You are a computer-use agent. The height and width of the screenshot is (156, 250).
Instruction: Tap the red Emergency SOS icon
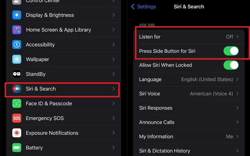tap(17, 118)
